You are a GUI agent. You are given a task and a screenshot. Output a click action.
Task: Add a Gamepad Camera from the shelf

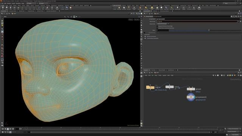[x=199, y=8]
